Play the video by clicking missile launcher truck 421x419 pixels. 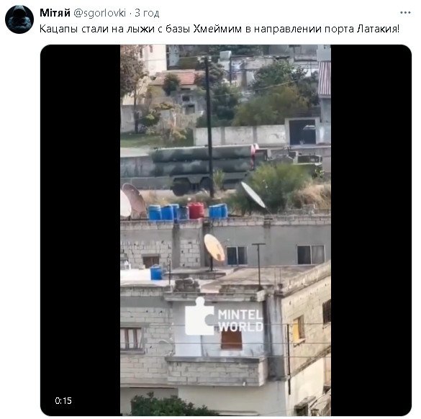[204, 168]
